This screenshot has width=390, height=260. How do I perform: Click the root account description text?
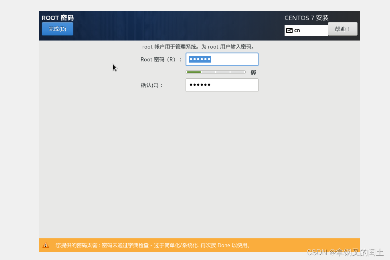pyautogui.click(x=198, y=47)
